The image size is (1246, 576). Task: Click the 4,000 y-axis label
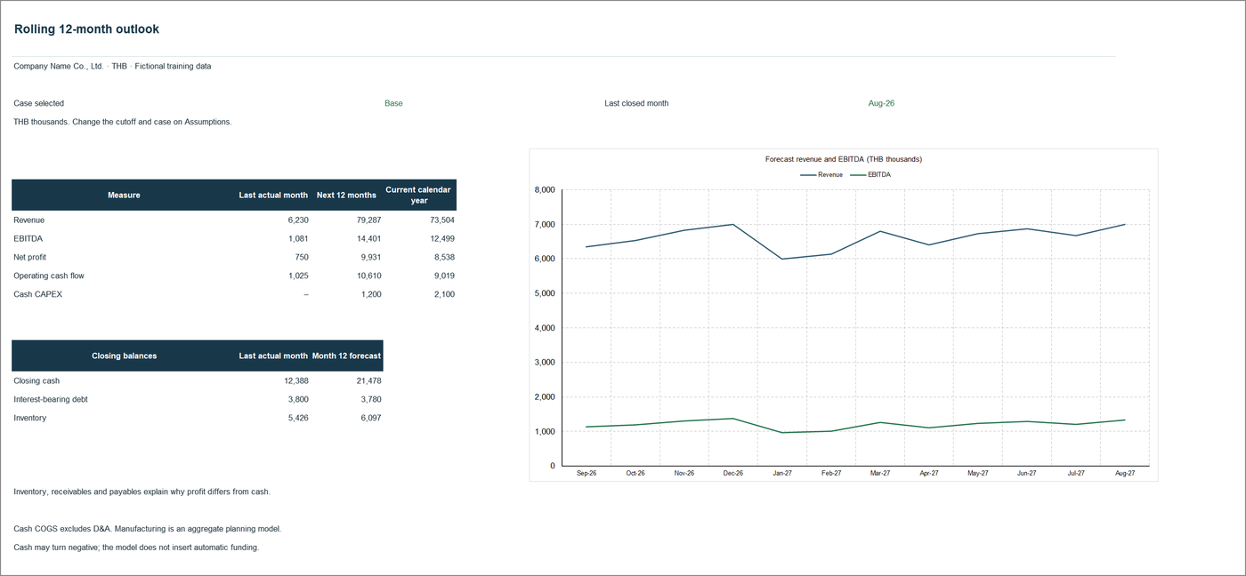545,328
